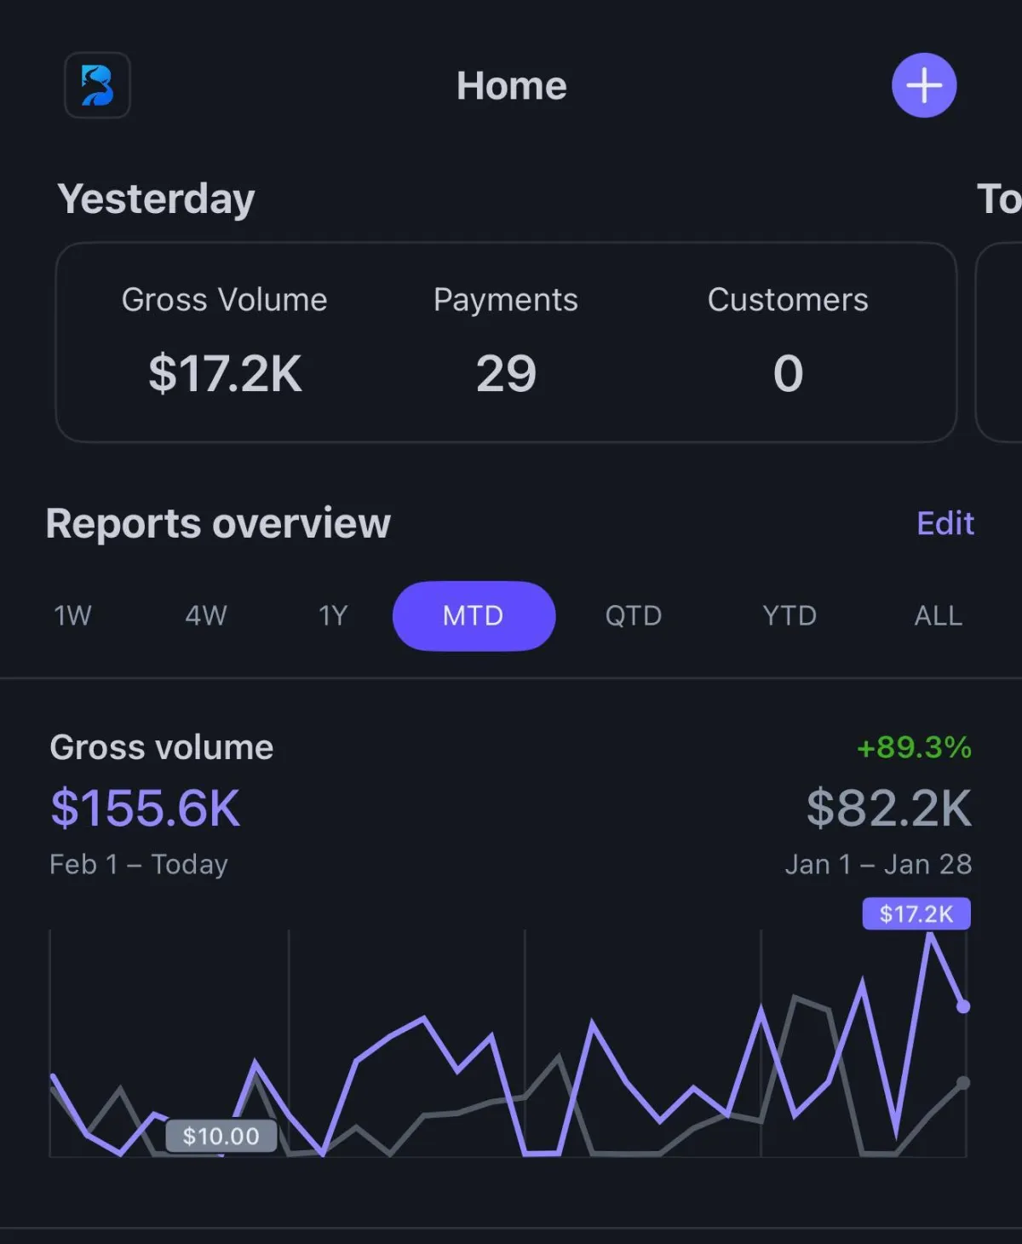Image resolution: width=1022 pixels, height=1244 pixels.
Task: Select the YTD time range
Action: click(789, 615)
